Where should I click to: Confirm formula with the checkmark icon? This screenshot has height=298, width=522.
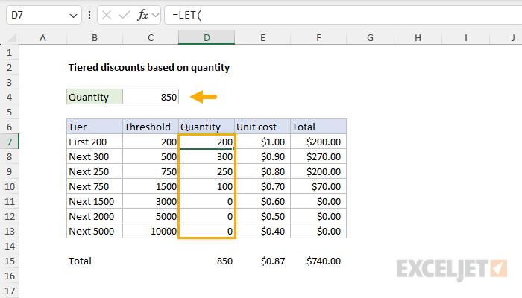(125, 15)
